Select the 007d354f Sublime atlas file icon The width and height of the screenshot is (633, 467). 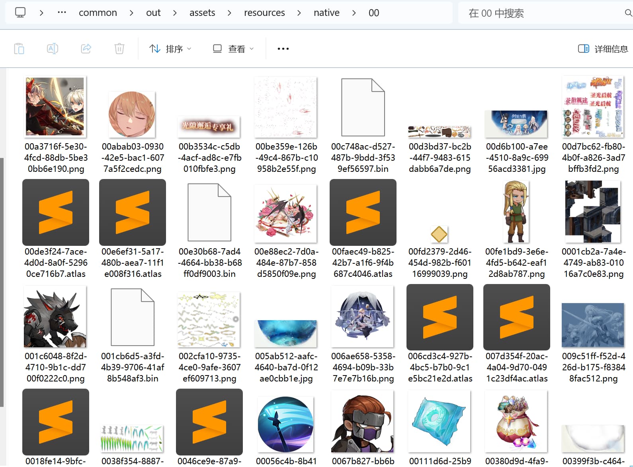coord(517,317)
